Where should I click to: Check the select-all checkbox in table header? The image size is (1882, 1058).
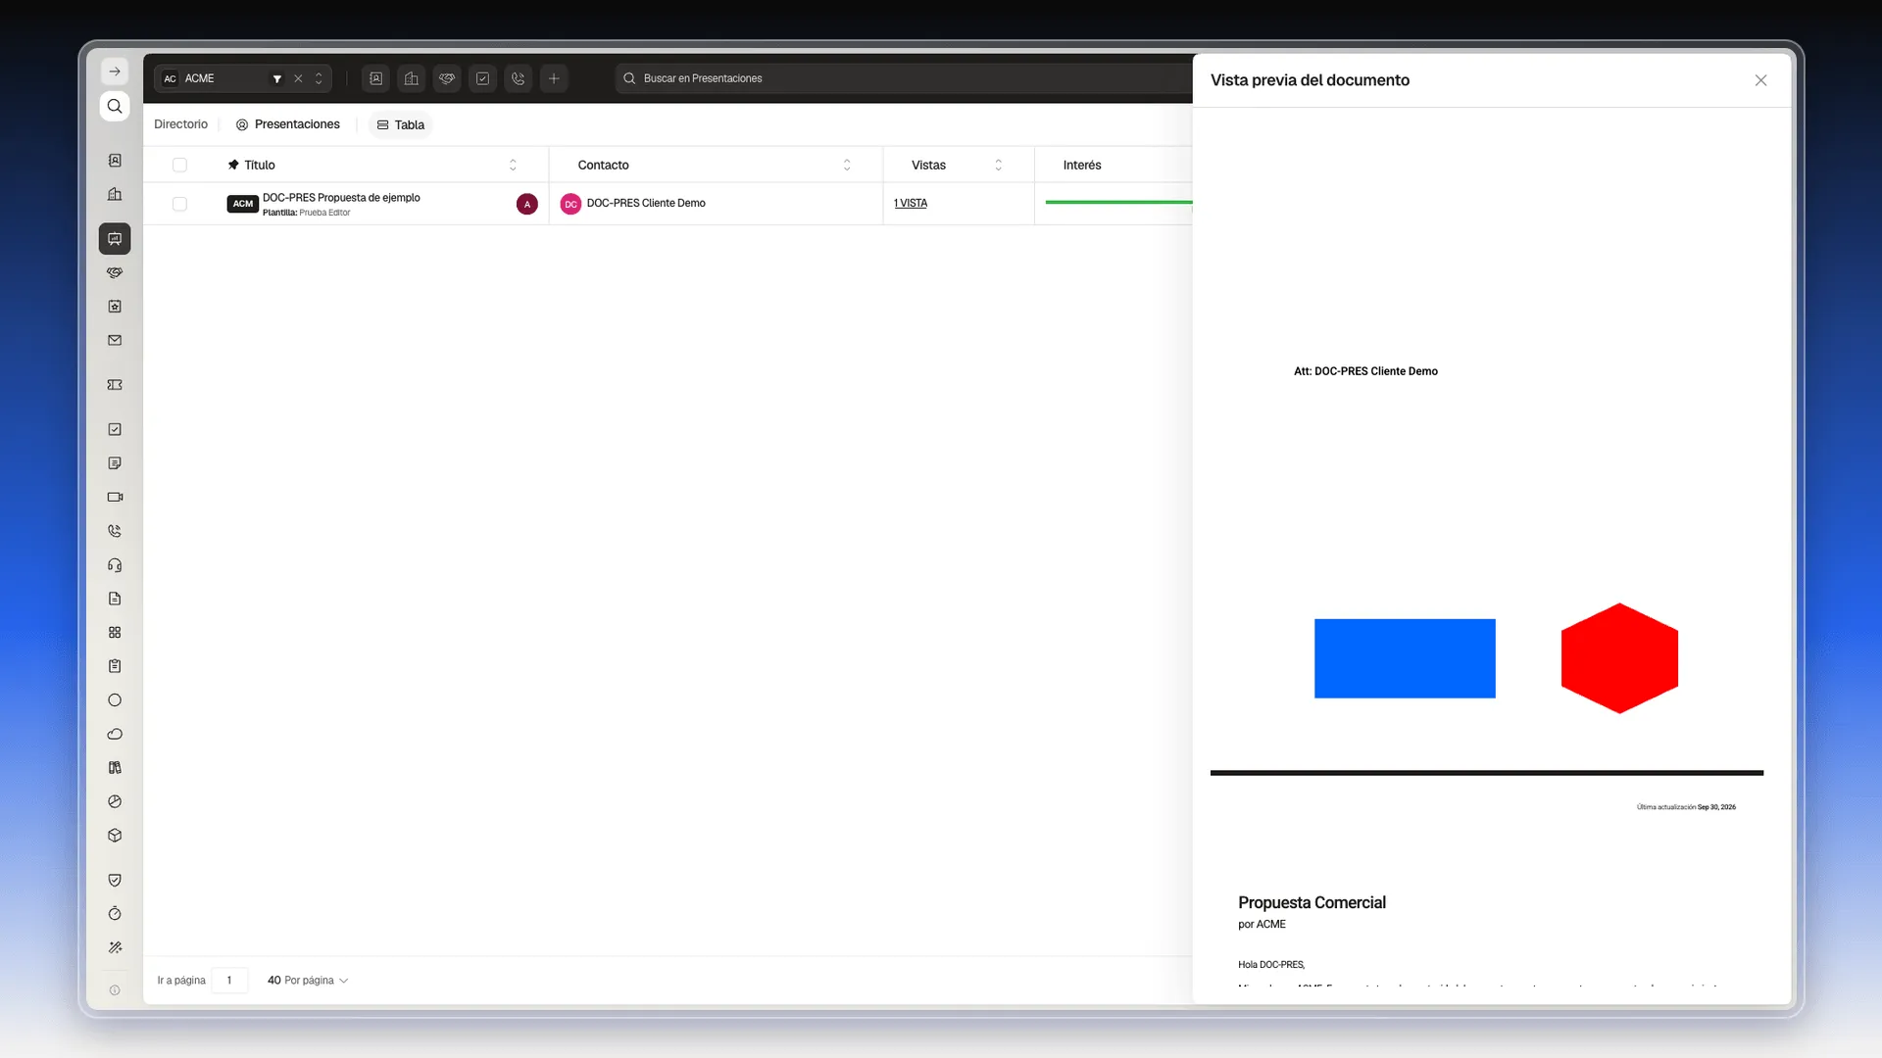[179, 165]
